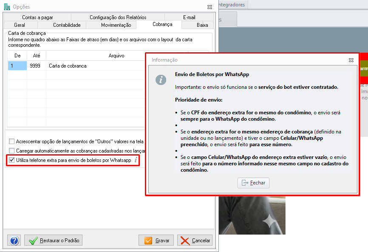Screen dimensions: 368x252
Task: Click Restaurar o Padrão button
Action: [53, 240]
